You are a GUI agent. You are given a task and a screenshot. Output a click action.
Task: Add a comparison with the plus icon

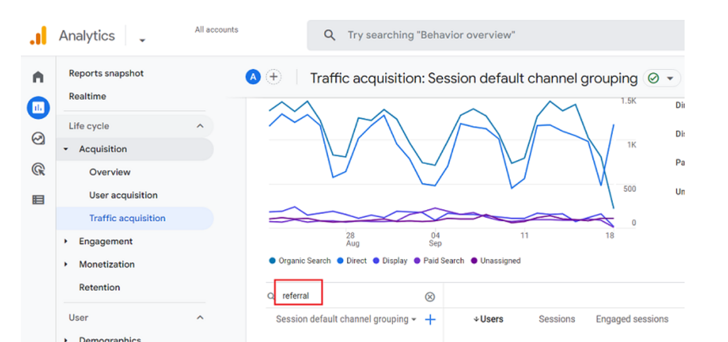tap(273, 77)
